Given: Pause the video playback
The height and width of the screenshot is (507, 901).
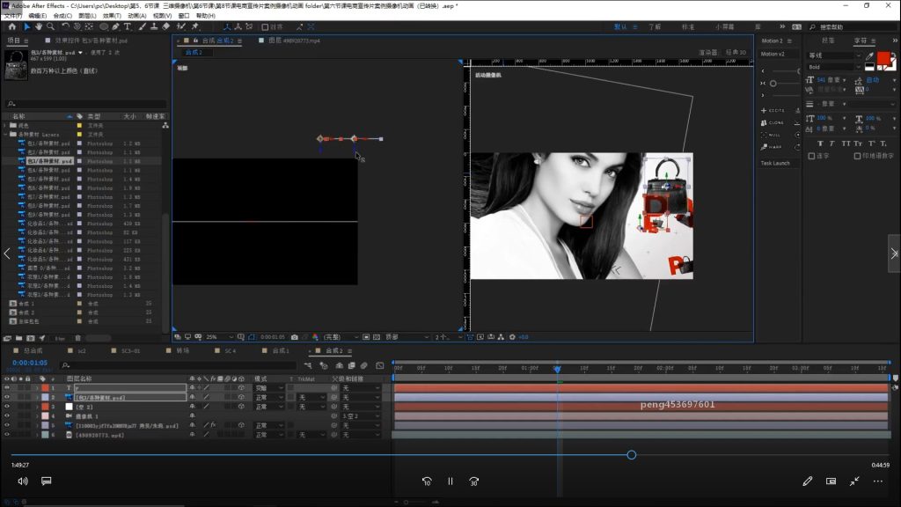Looking at the screenshot, I should 450,481.
